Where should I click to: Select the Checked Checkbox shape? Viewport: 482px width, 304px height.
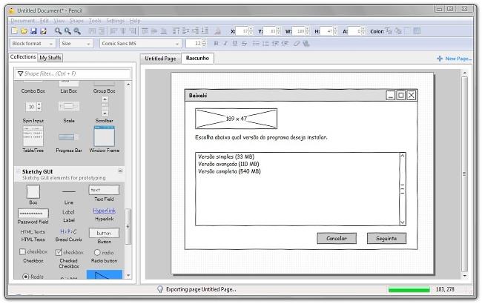point(69,252)
